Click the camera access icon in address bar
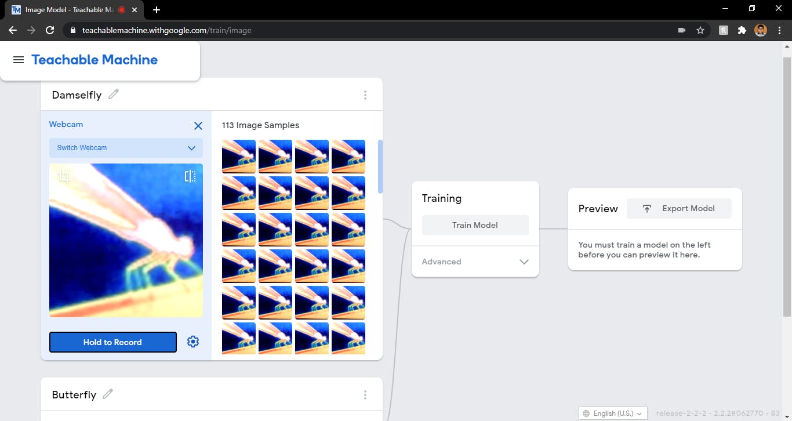The height and width of the screenshot is (421, 792). 682,30
